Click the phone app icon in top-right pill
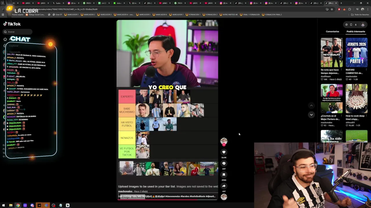 coord(351,25)
